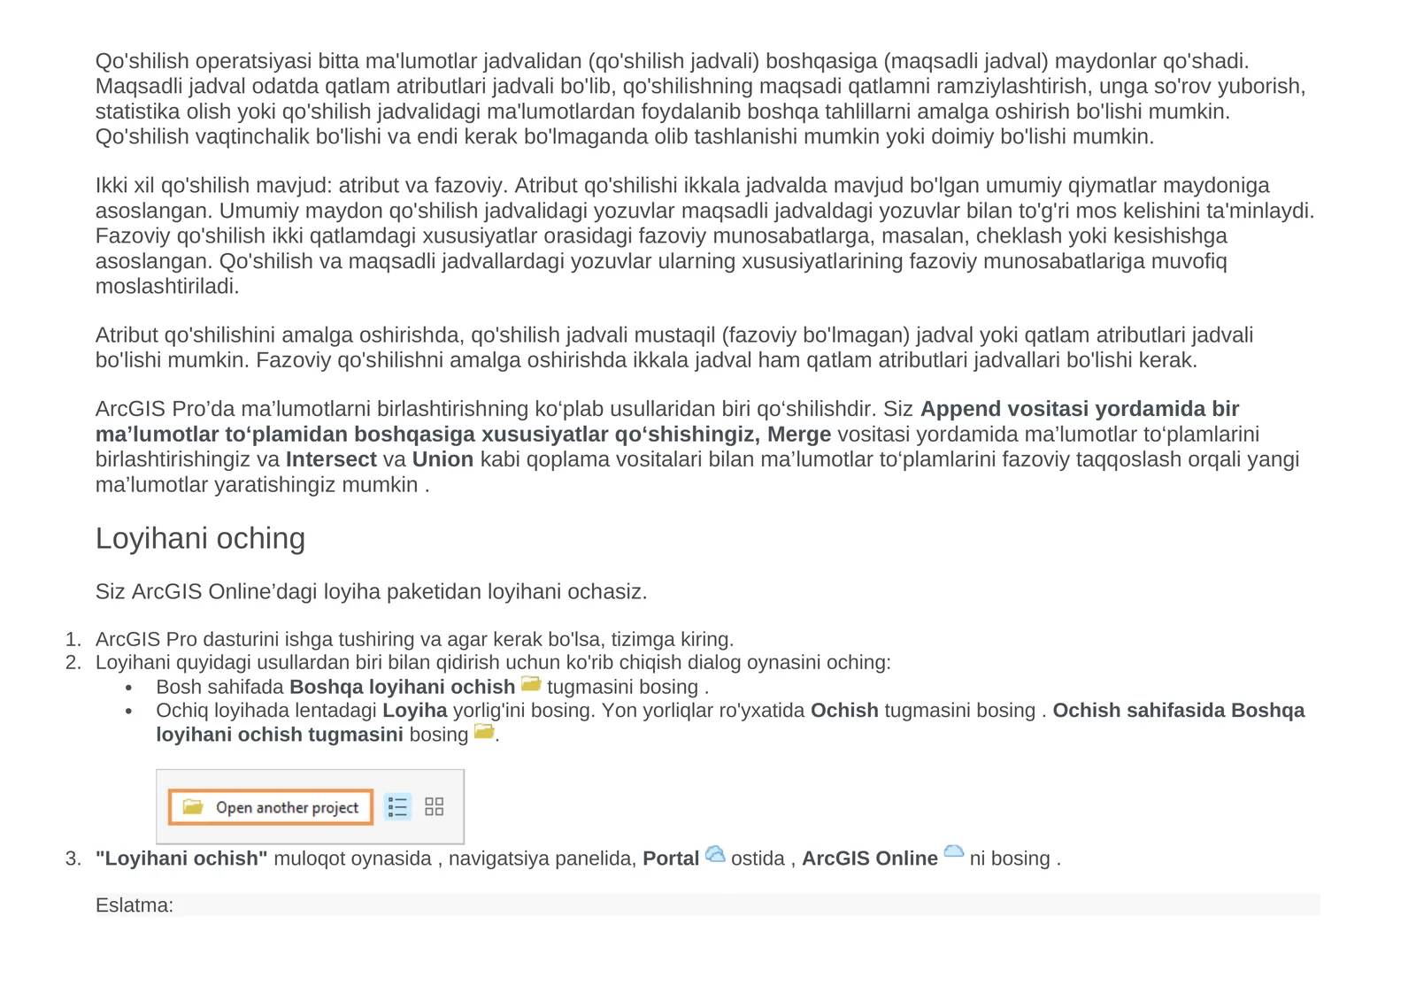Click the Portal cloud icon

click(x=715, y=855)
